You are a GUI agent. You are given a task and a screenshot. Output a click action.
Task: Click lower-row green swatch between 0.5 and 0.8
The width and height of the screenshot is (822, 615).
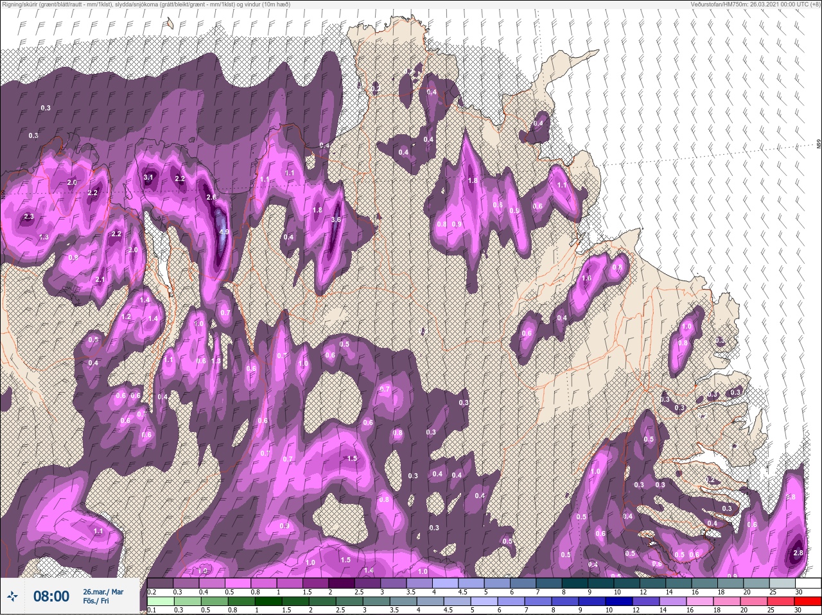pyautogui.click(x=215, y=602)
